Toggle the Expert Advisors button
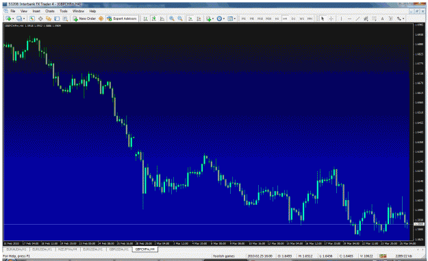This screenshot has width=428, height=261. pyautogui.click(x=122, y=18)
